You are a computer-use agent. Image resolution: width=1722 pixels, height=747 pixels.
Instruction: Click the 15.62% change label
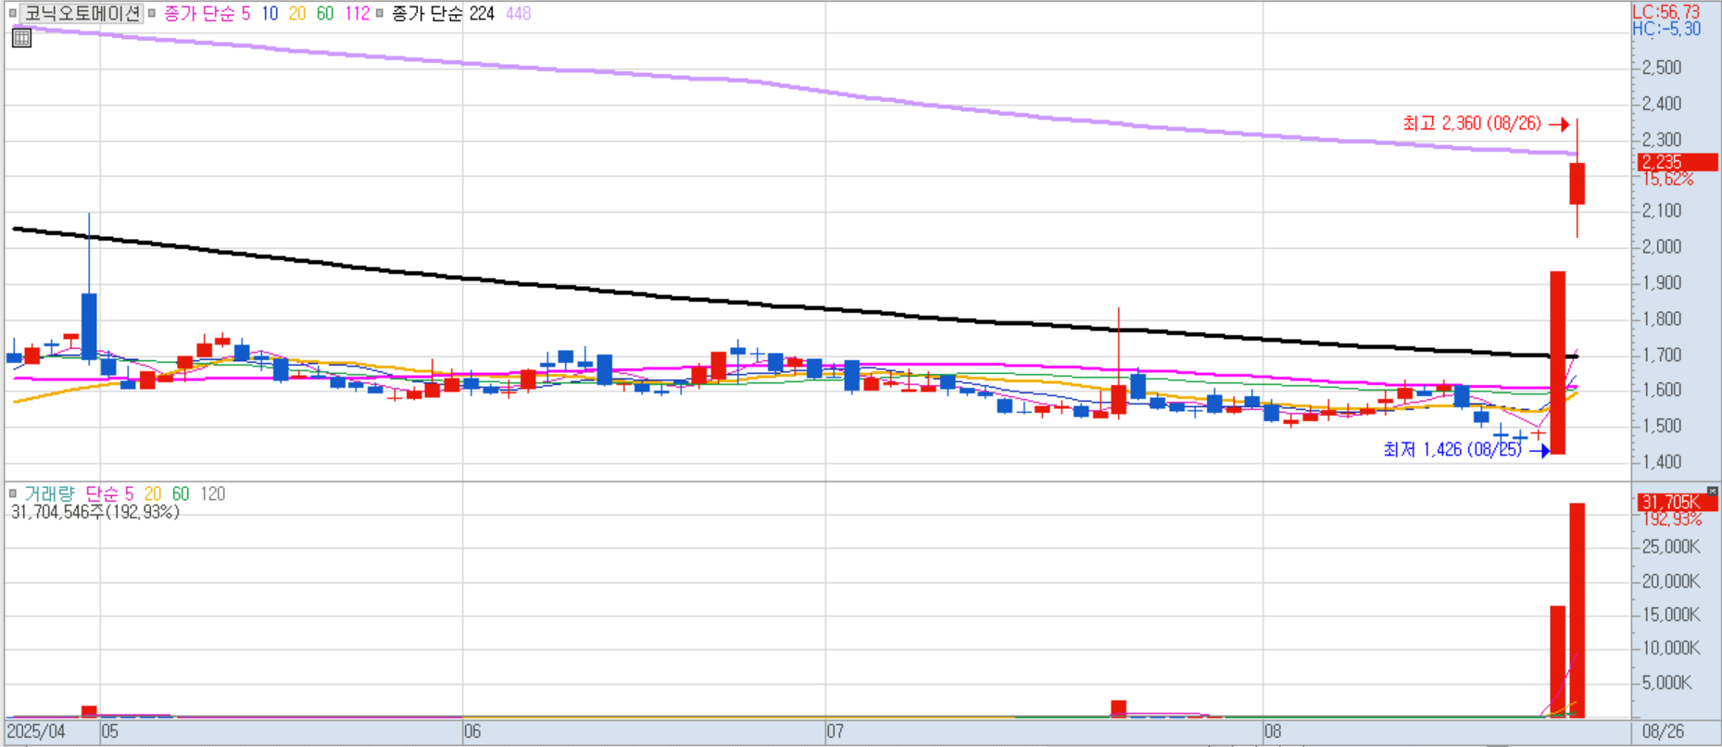[x=1668, y=180]
